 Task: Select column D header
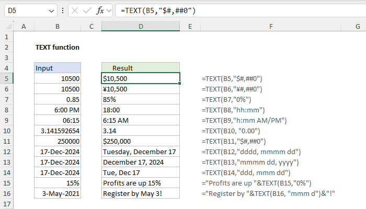[x=141, y=26]
